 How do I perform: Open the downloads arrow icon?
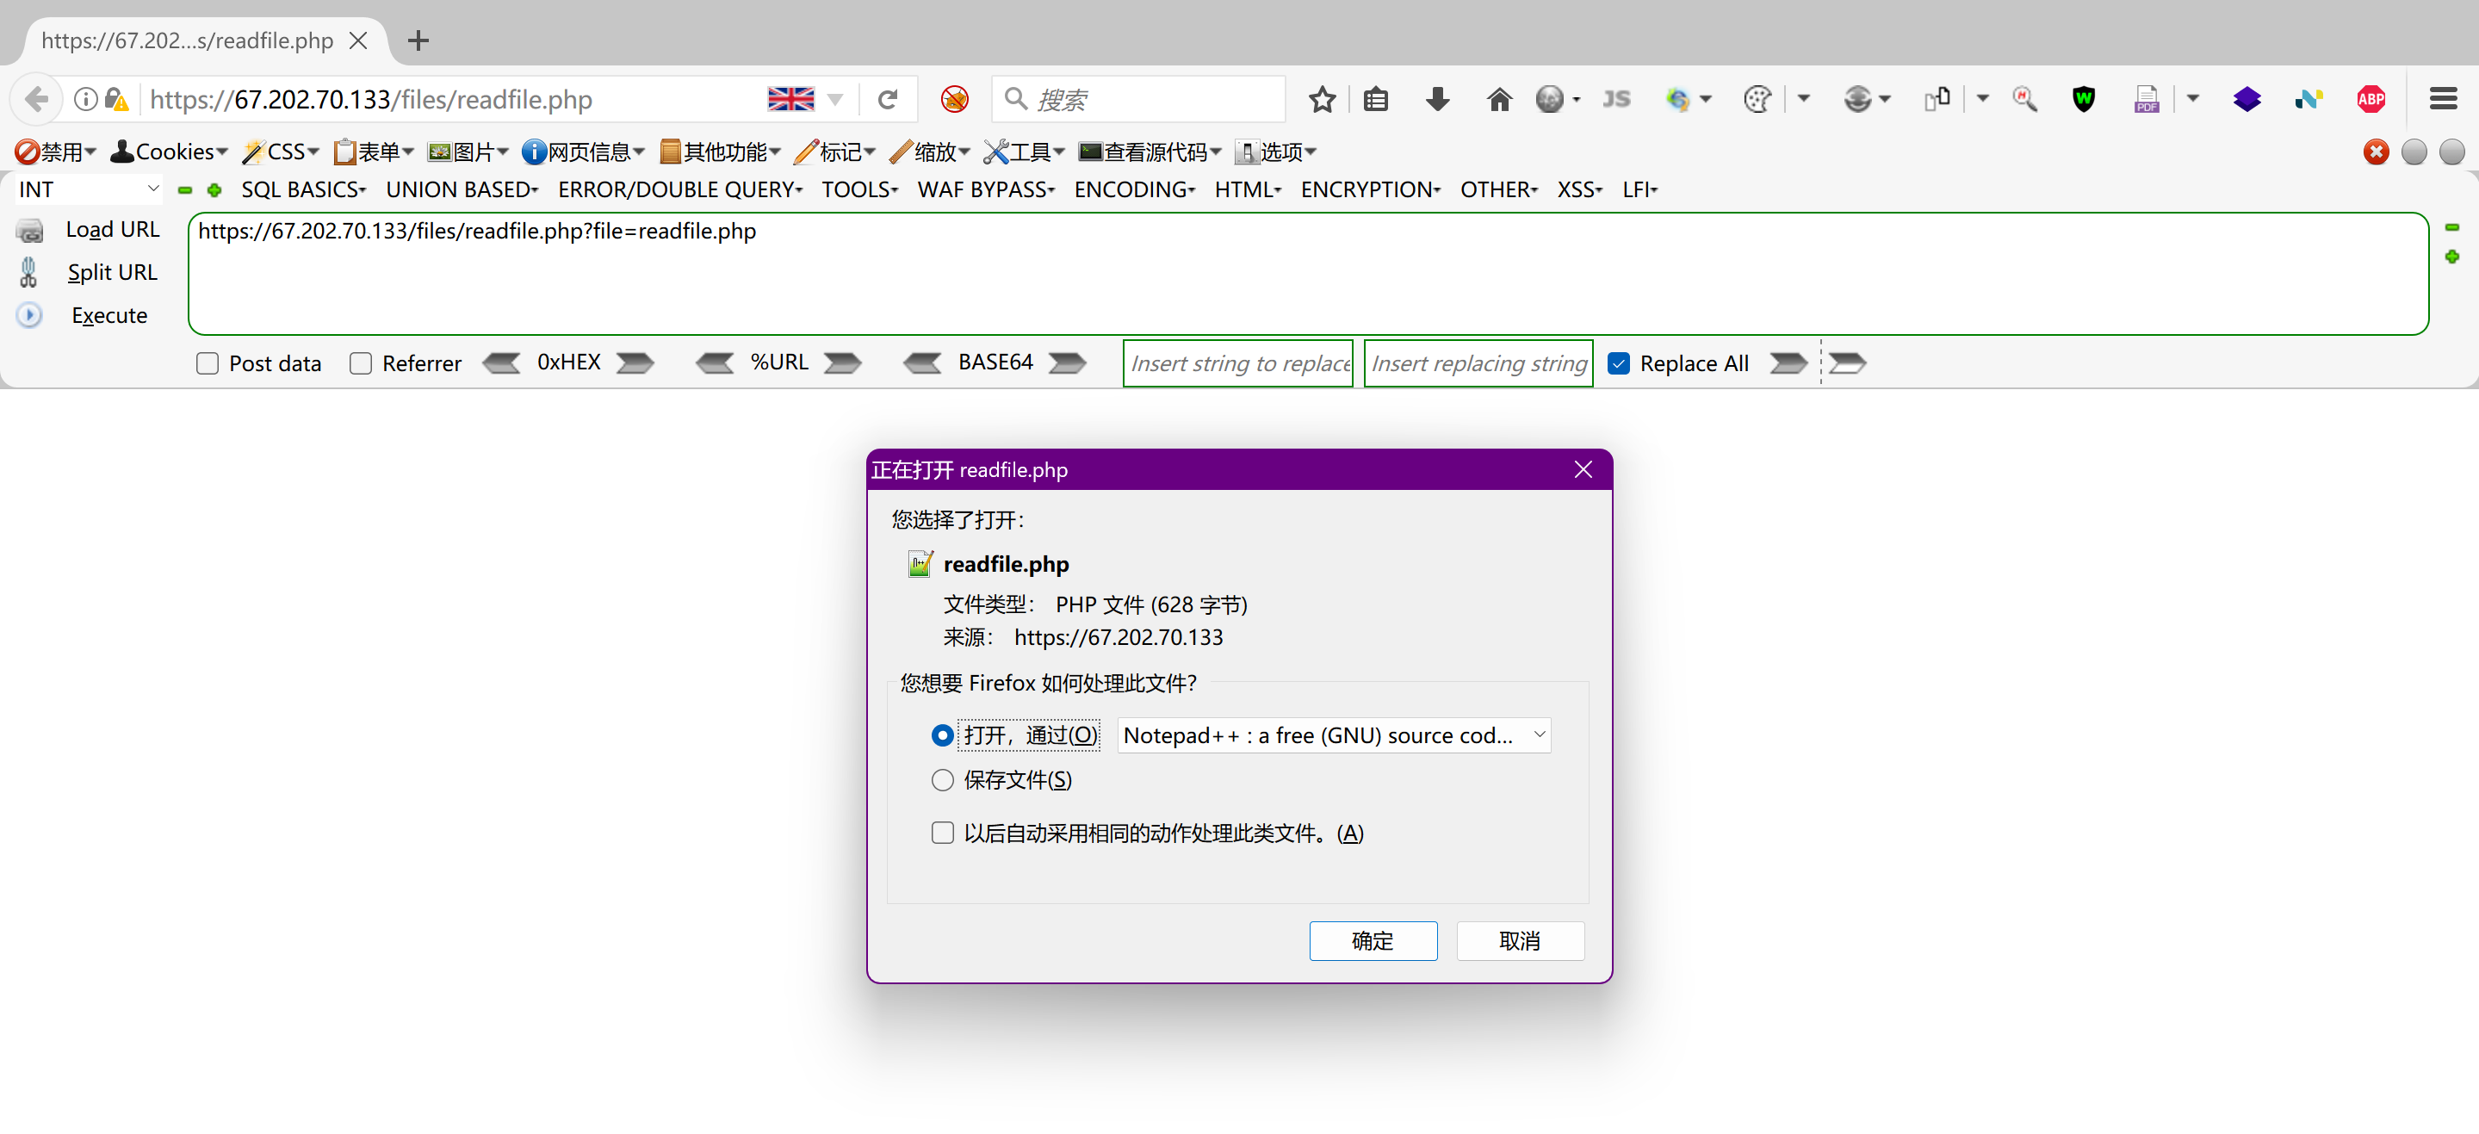pyautogui.click(x=1437, y=99)
